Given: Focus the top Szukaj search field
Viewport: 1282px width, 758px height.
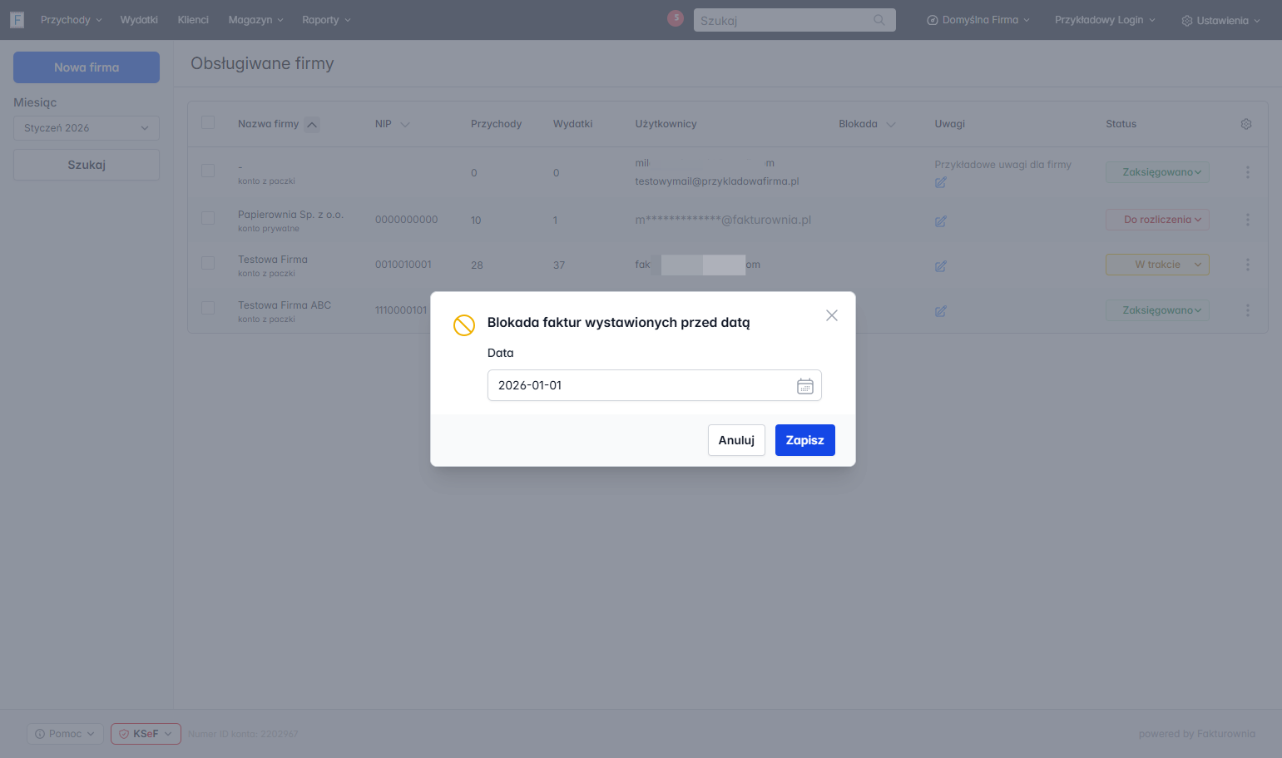Looking at the screenshot, I should 794,20.
